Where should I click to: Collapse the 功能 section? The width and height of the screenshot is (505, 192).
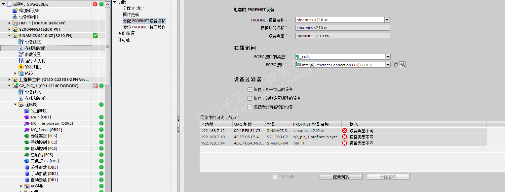(115, 2)
